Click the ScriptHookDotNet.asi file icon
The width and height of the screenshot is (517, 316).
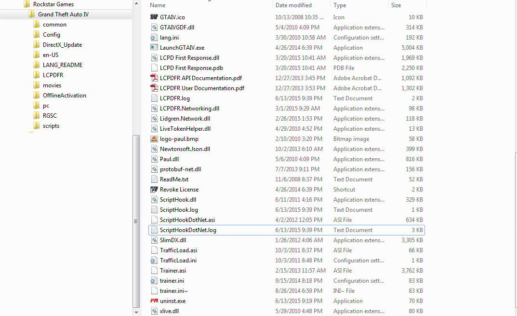point(154,220)
